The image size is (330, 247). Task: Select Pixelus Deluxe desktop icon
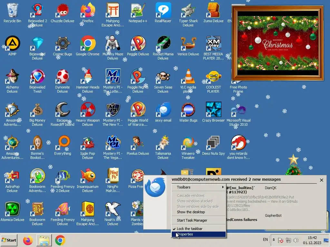coord(138,146)
